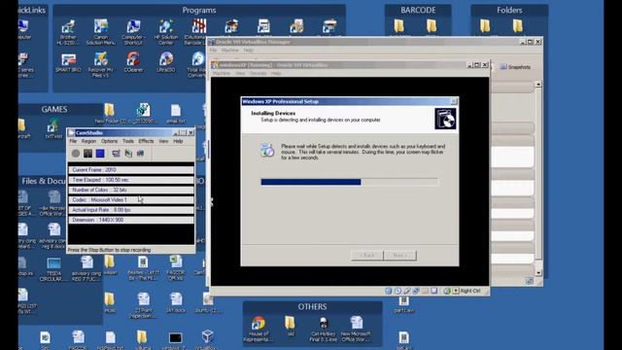The width and height of the screenshot is (622, 350).
Task: Click the New Microsoft Office Word document icon in OTHERS
Action: [356, 329]
